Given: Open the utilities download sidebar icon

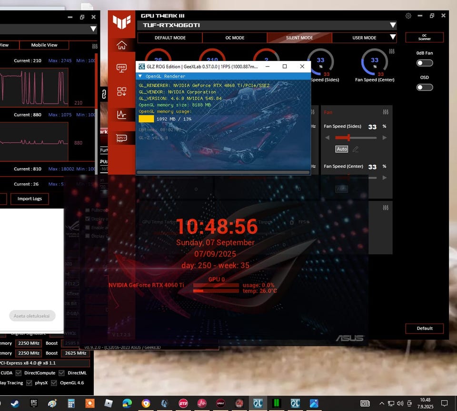Looking at the screenshot, I should pyautogui.click(x=121, y=91).
